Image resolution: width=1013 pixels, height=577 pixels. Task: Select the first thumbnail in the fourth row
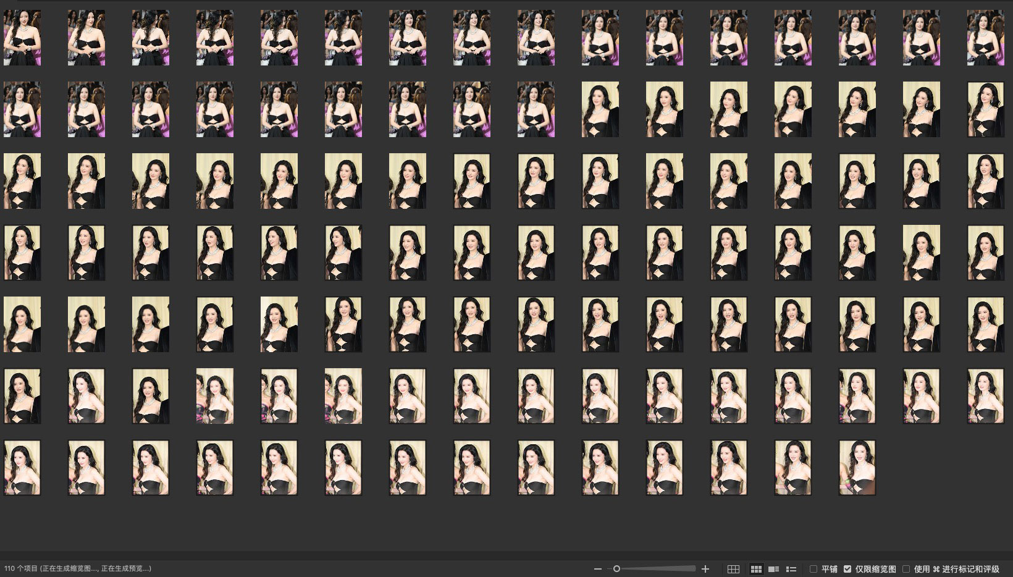coord(22,253)
